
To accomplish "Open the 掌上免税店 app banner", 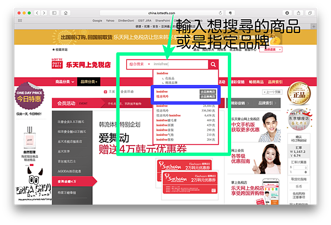I will (255, 191).
